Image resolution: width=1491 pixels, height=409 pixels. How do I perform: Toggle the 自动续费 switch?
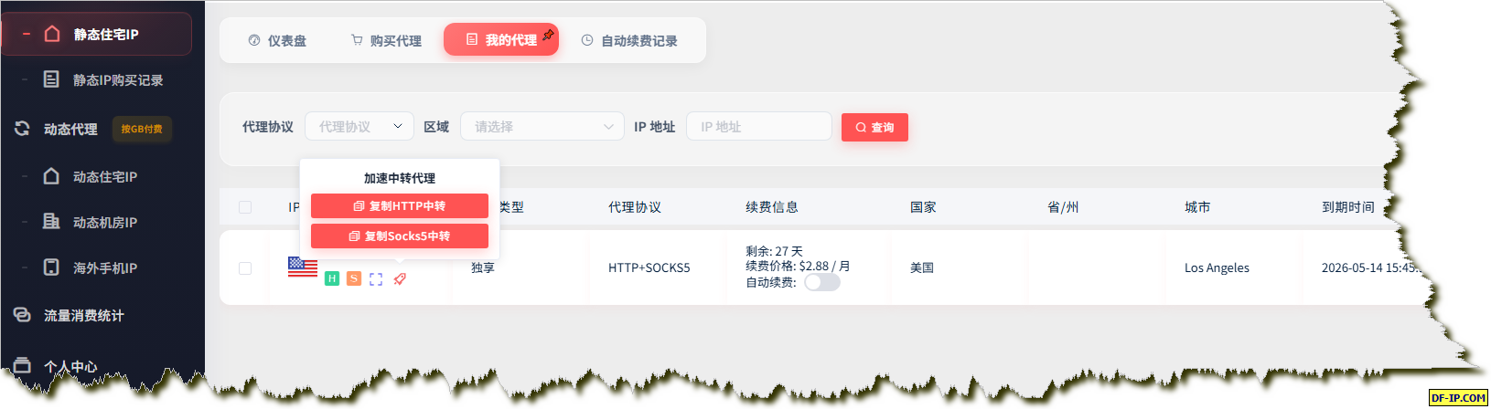pos(822,282)
